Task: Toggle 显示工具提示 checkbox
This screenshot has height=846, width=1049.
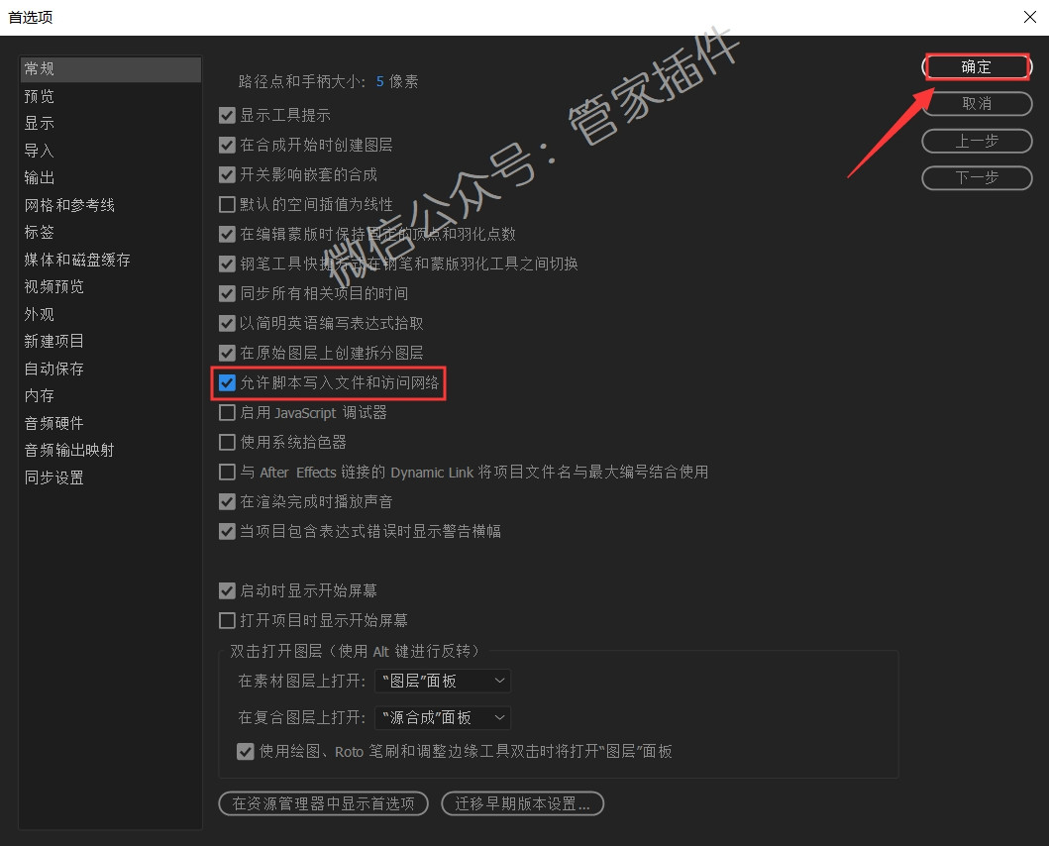Action: click(x=227, y=115)
